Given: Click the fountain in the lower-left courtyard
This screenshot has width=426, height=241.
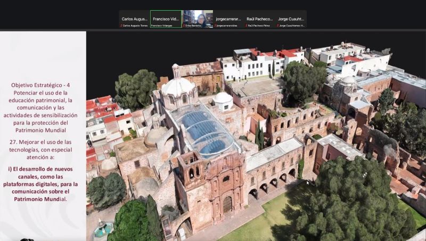Looking at the screenshot, I should tap(102, 230).
